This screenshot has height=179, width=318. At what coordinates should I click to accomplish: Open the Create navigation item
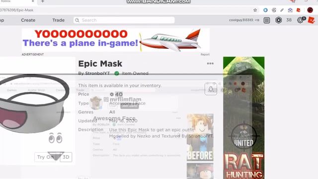[28, 20]
